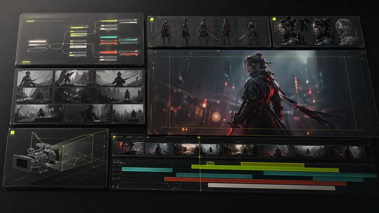
Task: Select the second clip thumbnail in the timeline strip
Action: pyautogui.click(x=159, y=149)
